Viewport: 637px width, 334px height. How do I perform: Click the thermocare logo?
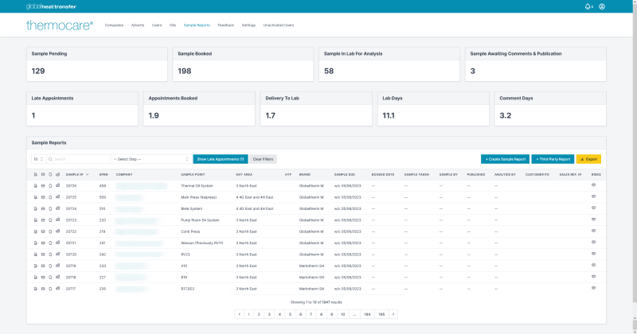(x=59, y=25)
